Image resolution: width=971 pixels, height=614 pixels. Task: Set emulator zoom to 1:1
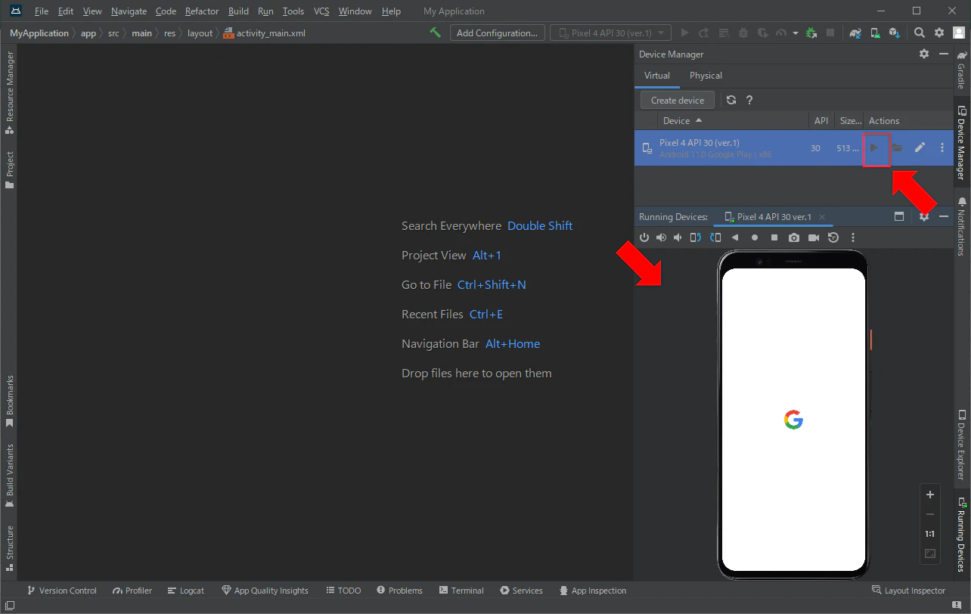[x=930, y=534]
